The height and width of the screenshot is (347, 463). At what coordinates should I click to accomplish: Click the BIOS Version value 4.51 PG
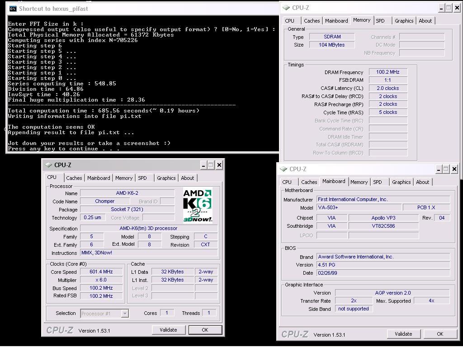coord(383,265)
